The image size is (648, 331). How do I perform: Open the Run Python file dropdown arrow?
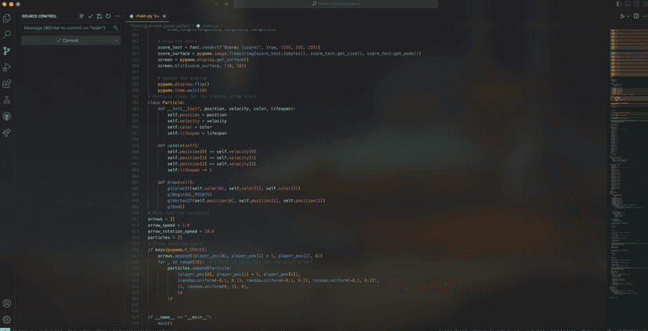click(x=628, y=16)
